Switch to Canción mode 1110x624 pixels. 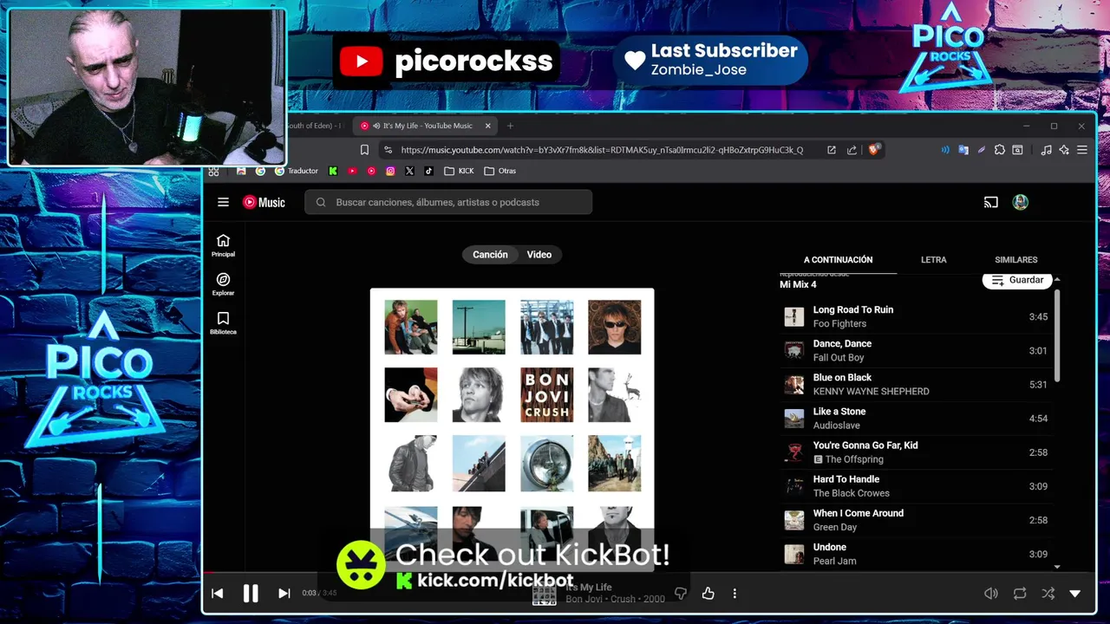(x=490, y=255)
